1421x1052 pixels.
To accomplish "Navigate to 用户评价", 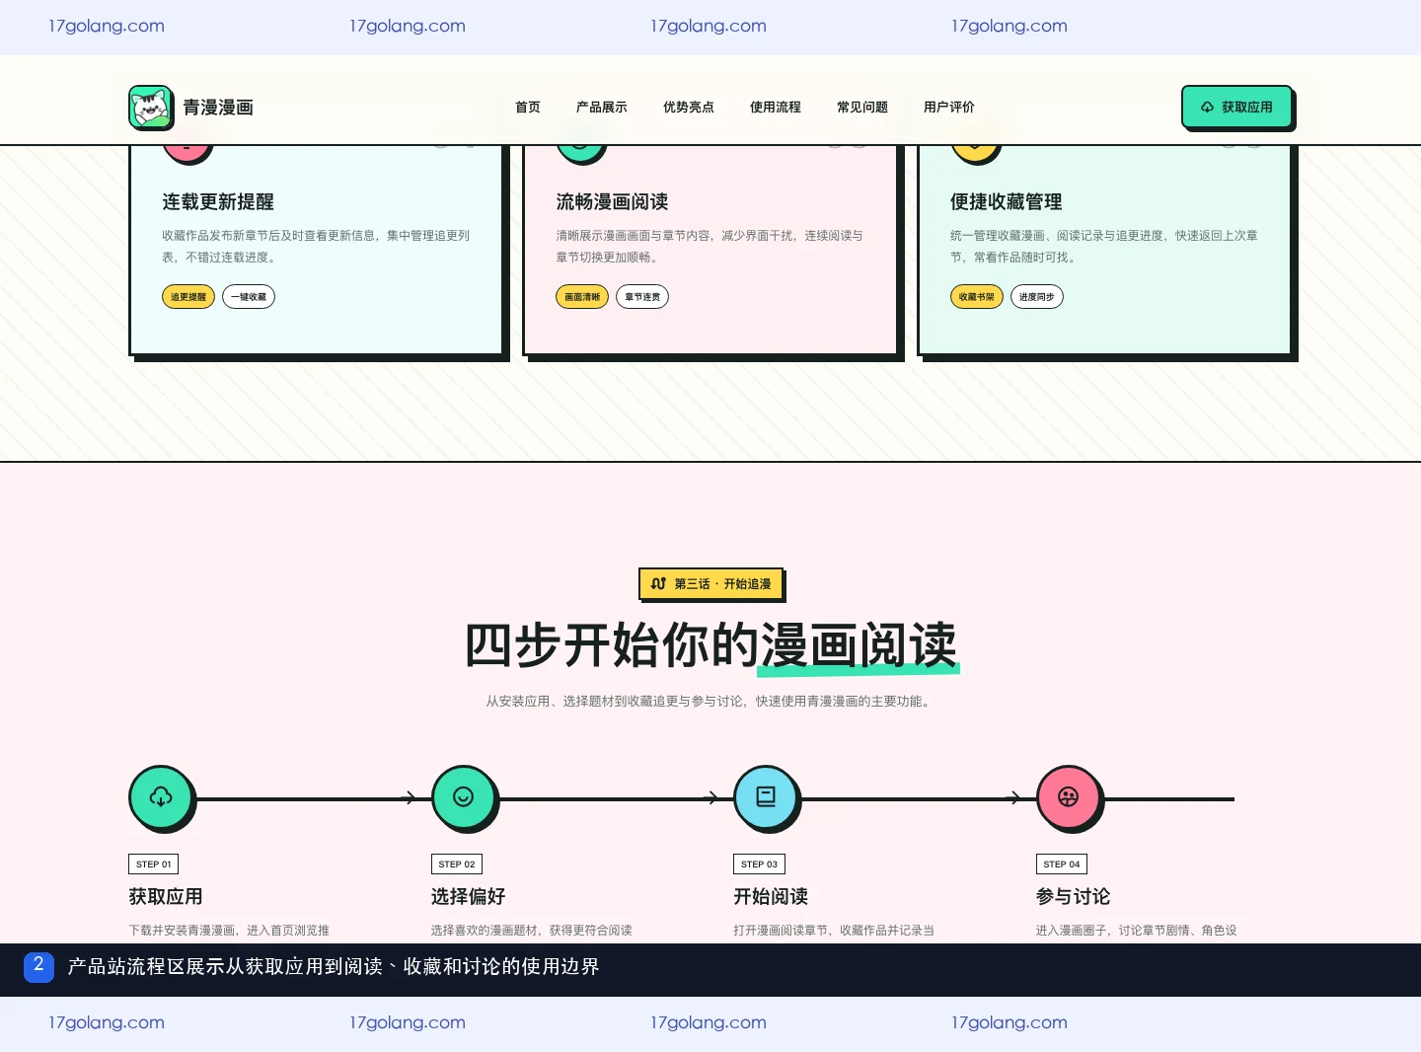I will [x=949, y=107].
